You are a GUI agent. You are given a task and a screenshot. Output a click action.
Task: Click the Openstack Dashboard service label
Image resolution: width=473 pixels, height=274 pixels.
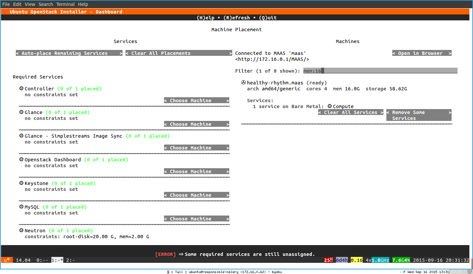tap(53, 160)
